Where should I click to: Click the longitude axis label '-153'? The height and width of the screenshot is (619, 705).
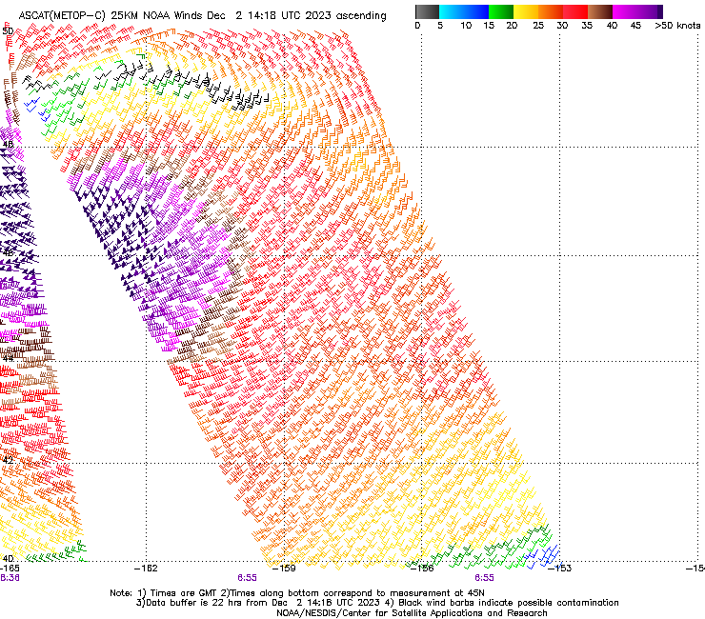point(560,569)
